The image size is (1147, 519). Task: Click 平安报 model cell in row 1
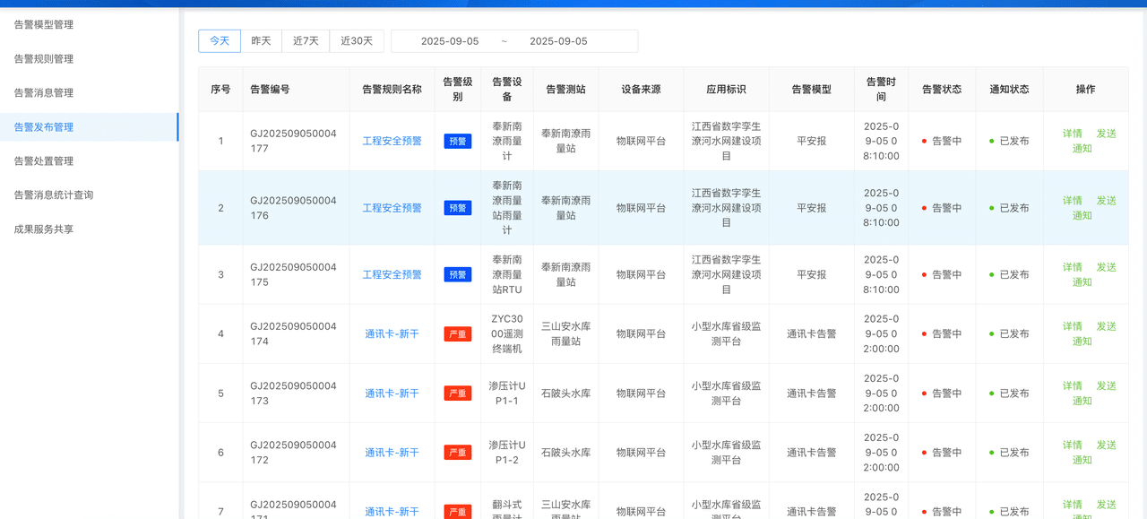pos(811,142)
